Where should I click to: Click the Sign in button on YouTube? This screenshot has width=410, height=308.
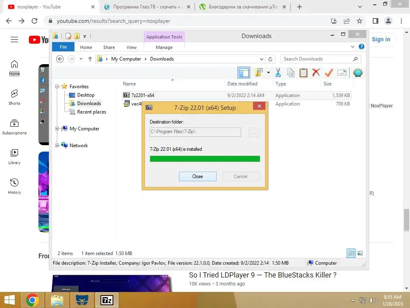pos(381,39)
